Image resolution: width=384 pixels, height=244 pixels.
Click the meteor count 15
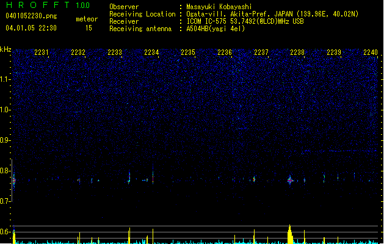coord(89,28)
